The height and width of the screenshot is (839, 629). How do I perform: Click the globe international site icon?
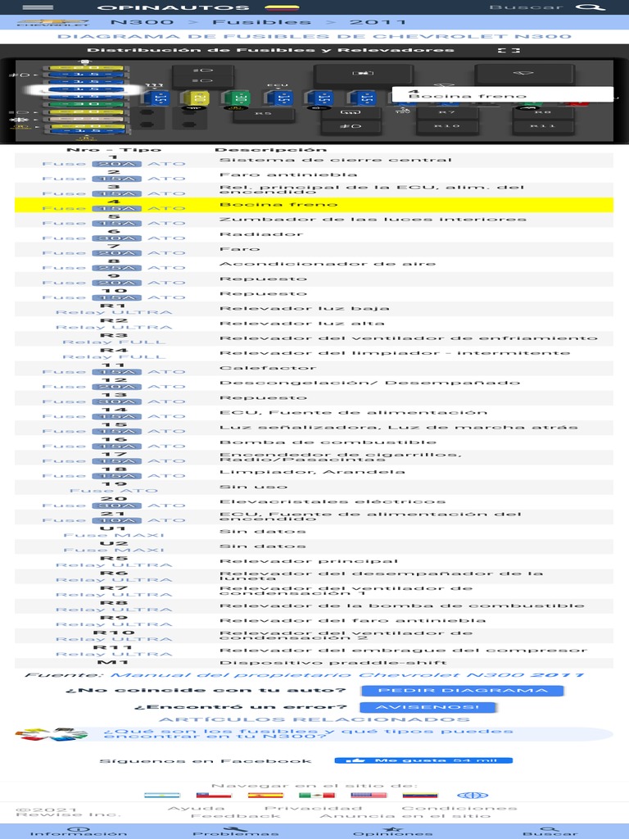click(473, 795)
